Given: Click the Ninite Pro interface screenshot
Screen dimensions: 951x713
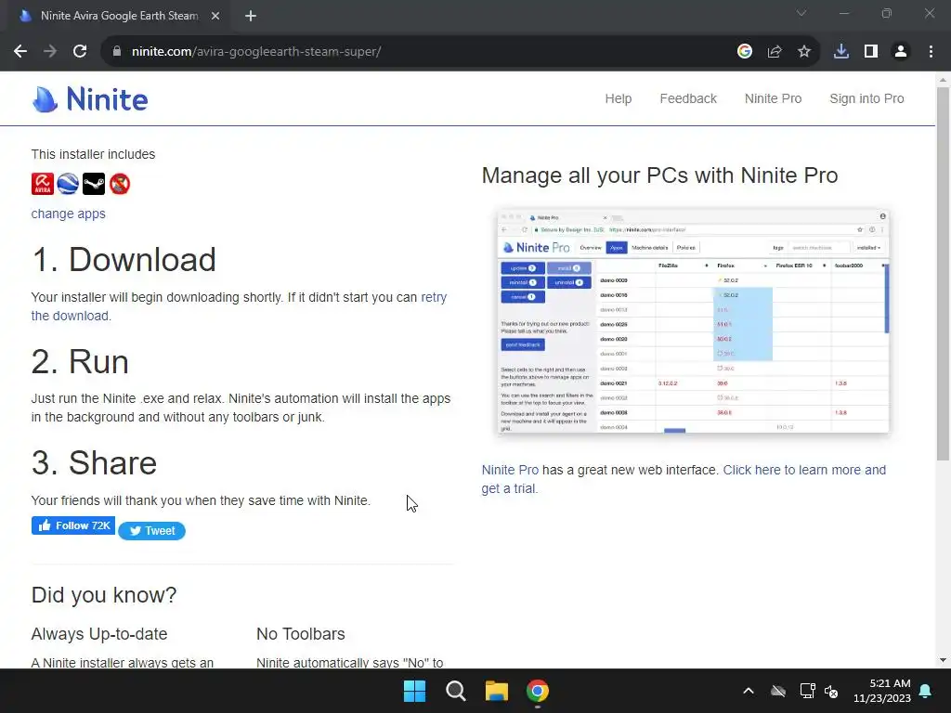Looking at the screenshot, I should pos(693,321).
